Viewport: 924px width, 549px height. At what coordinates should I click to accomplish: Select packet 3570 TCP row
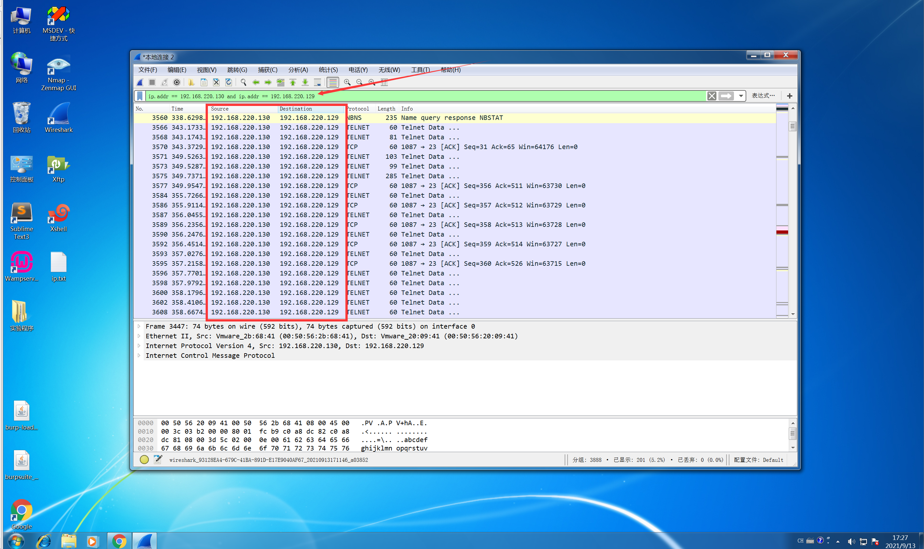tap(455, 147)
